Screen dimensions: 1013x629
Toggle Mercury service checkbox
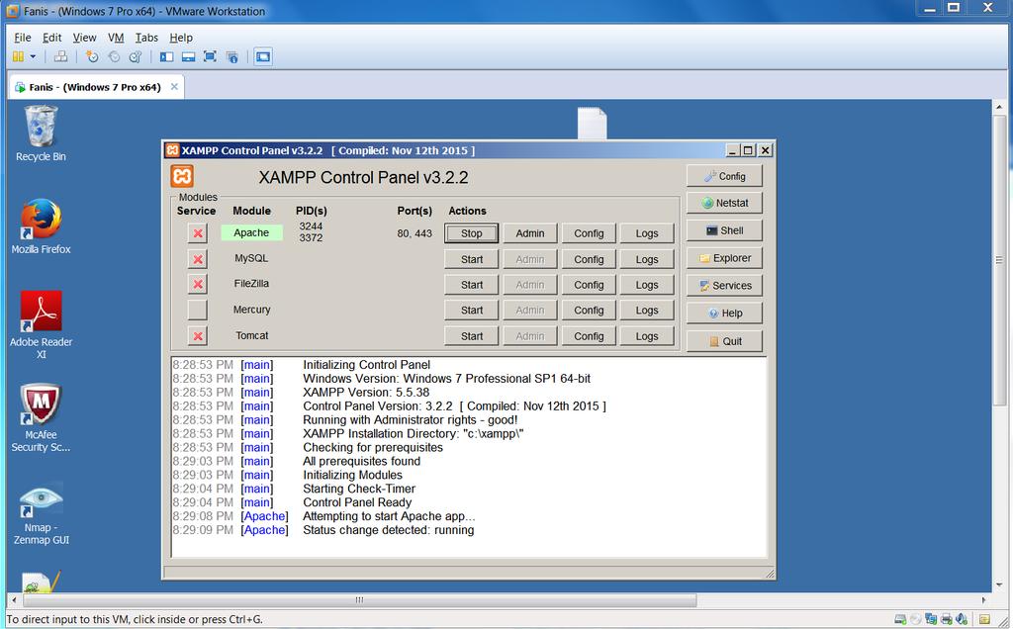tap(198, 310)
